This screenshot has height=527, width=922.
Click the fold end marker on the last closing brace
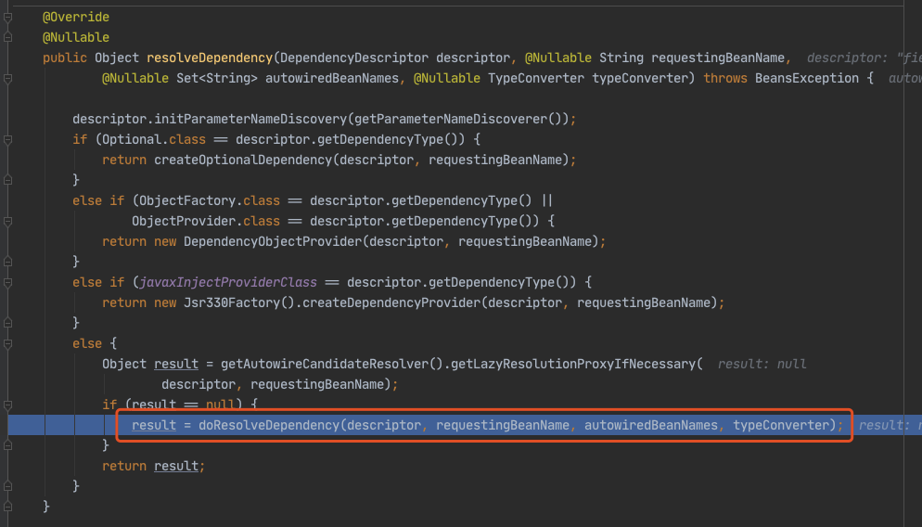(7, 507)
